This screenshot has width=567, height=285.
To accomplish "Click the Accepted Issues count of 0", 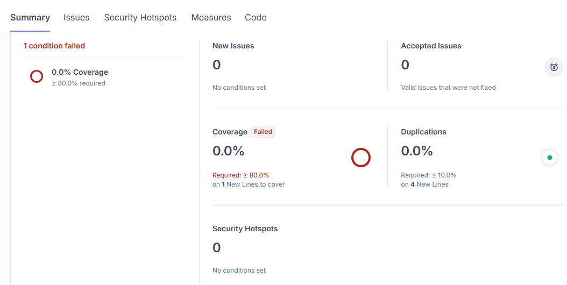I will pyautogui.click(x=405, y=65).
